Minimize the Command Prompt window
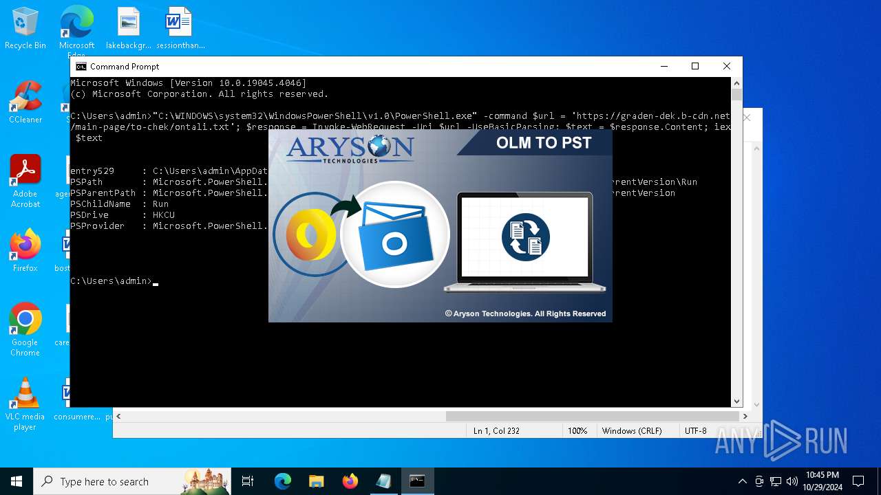The height and width of the screenshot is (495, 881). (x=664, y=67)
